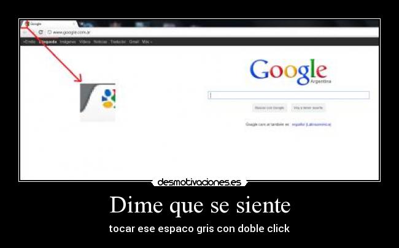Select the Google tab title
The width and height of the screenshot is (399, 248).
click(x=36, y=24)
